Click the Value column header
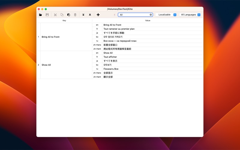 click(148, 20)
